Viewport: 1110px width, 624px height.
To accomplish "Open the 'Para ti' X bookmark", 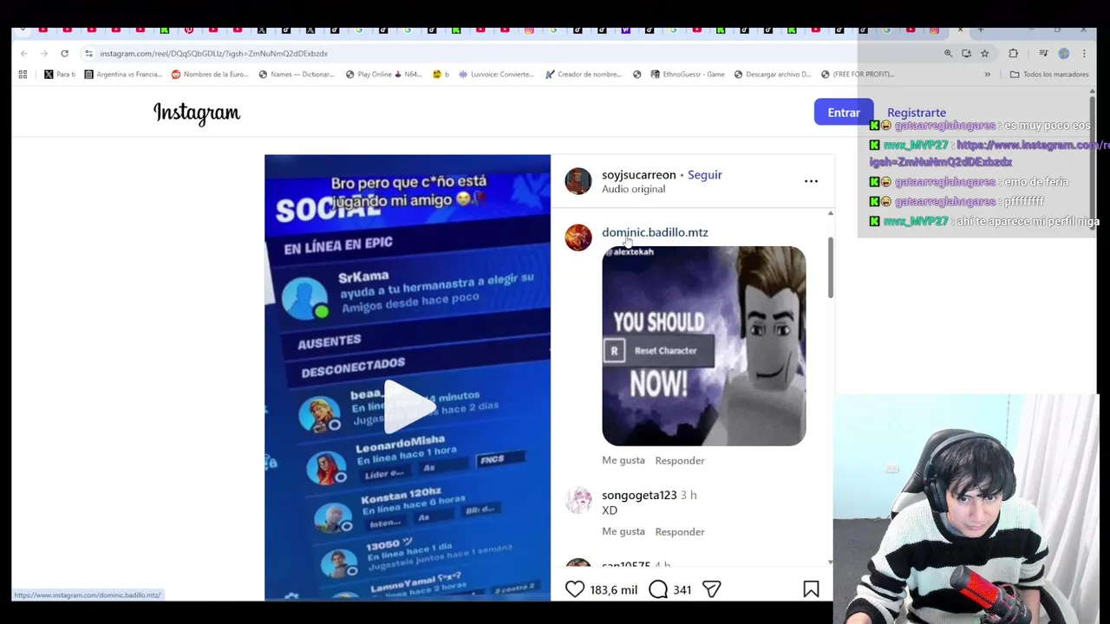I will click(x=60, y=75).
